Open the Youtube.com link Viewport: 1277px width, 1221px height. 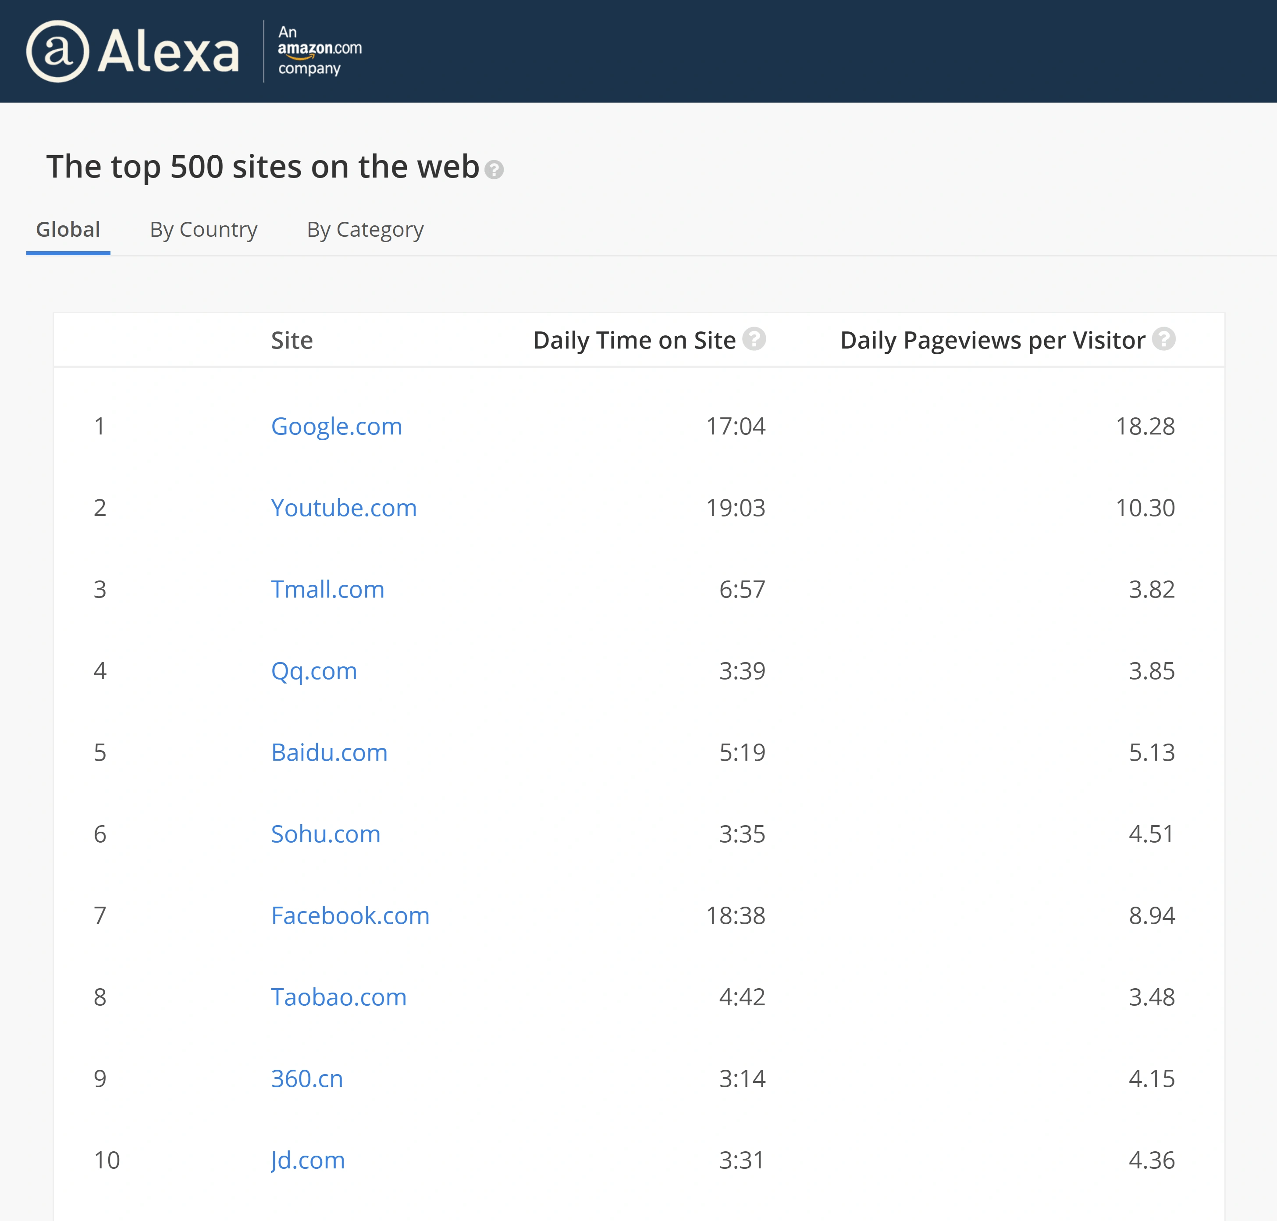click(344, 508)
